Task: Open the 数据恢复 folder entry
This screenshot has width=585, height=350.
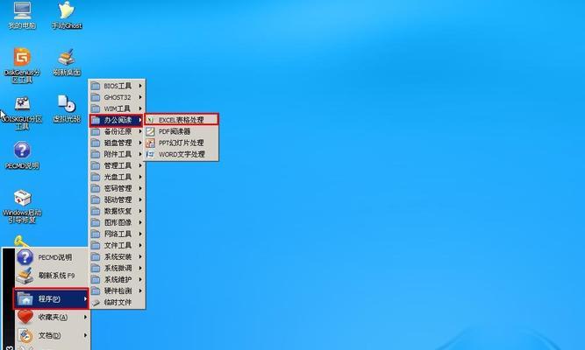Action: [117, 211]
